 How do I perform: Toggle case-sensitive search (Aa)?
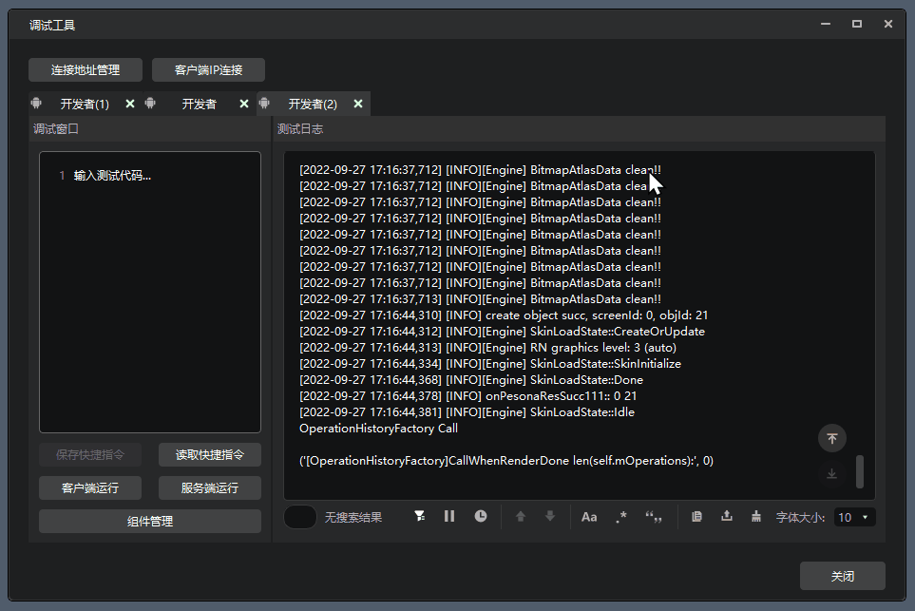pyautogui.click(x=589, y=517)
